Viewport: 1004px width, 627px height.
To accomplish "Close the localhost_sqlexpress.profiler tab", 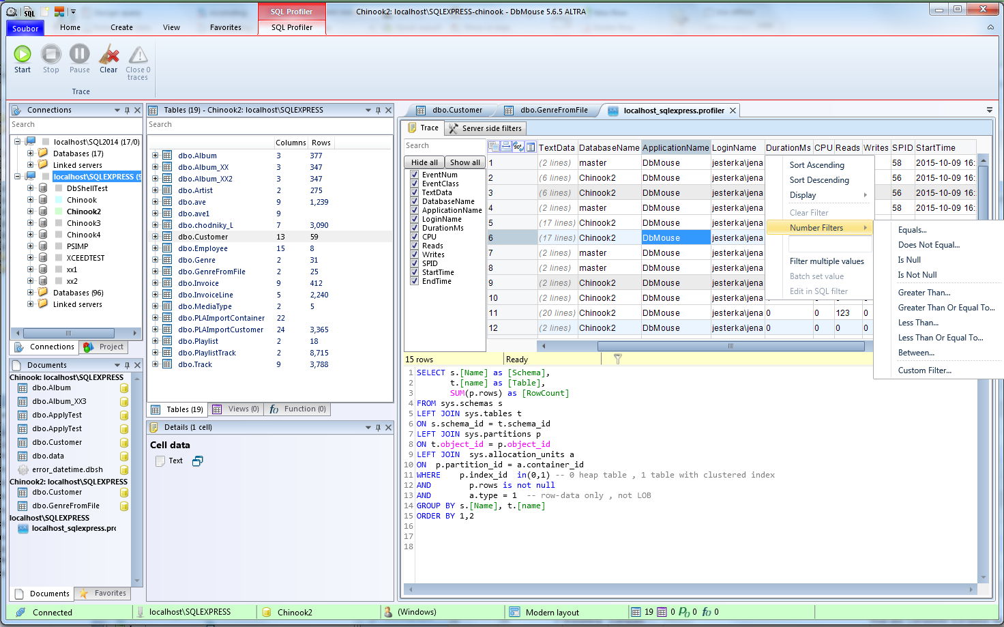I will 733,111.
